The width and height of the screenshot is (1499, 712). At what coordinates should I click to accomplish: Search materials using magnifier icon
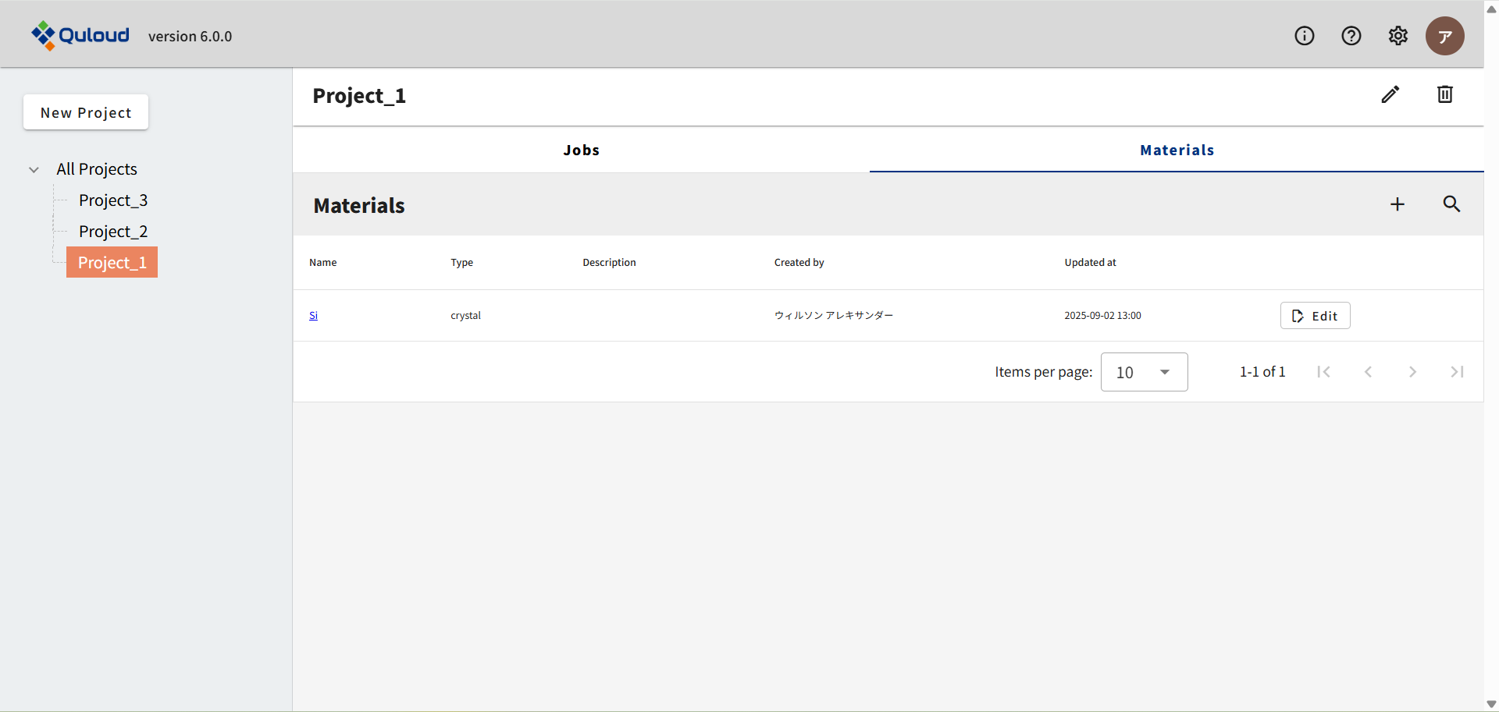[1451, 204]
